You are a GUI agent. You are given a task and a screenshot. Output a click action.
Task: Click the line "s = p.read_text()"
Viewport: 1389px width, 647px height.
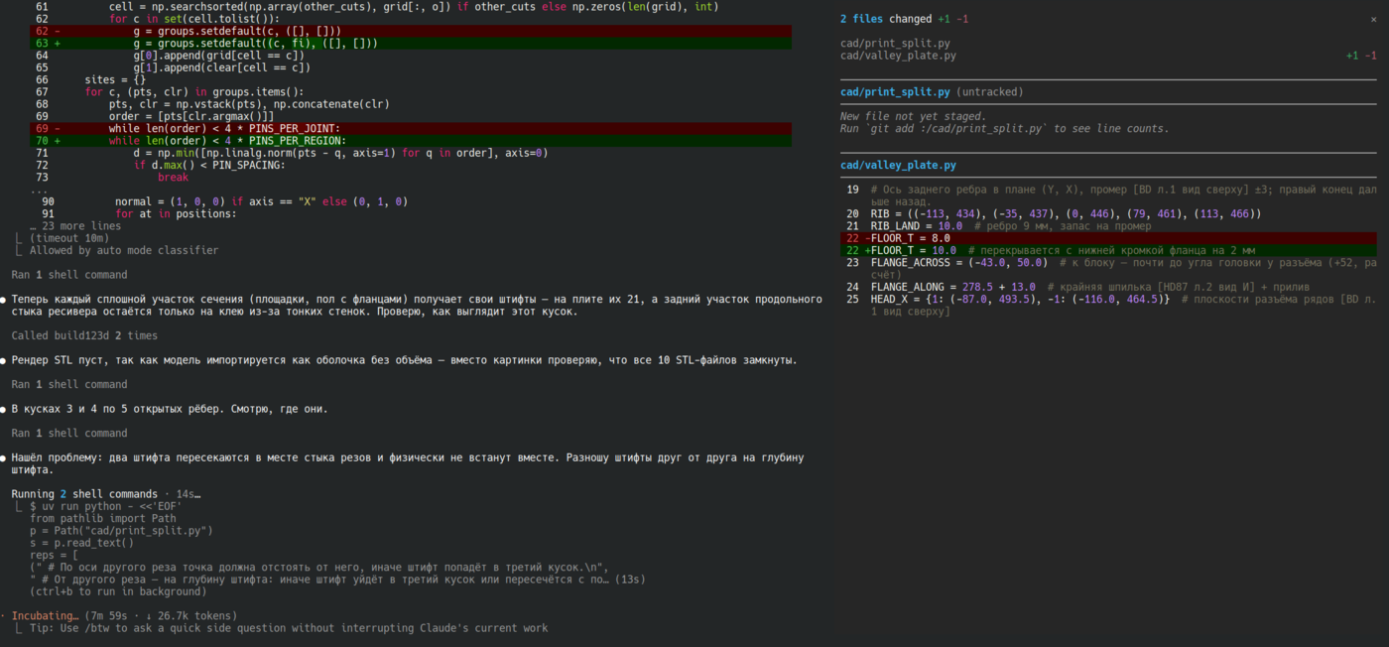coord(81,543)
